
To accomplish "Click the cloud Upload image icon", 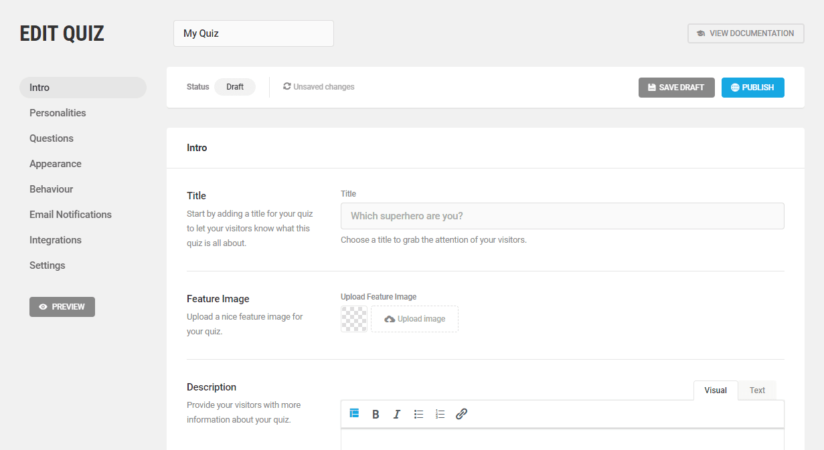I will (389, 319).
